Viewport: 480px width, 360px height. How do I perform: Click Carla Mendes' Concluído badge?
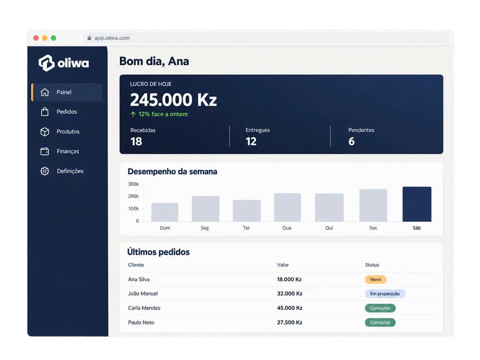380,308
